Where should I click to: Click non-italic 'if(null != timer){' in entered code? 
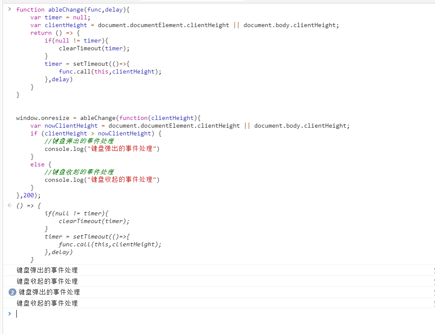[x=76, y=41]
